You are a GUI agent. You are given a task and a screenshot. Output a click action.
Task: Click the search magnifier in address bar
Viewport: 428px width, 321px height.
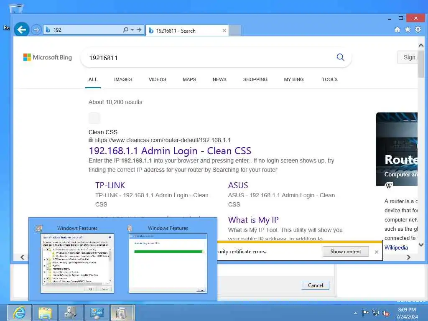pyautogui.click(x=125, y=30)
